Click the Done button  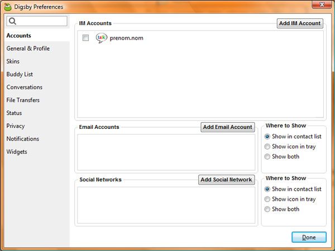(x=309, y=237)
